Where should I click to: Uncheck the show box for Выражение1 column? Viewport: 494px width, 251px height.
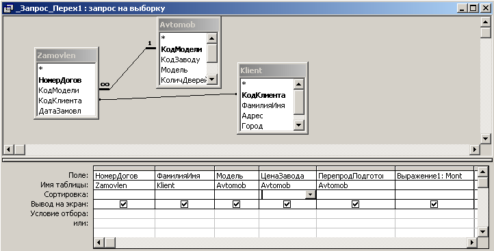tap(434, 204)
